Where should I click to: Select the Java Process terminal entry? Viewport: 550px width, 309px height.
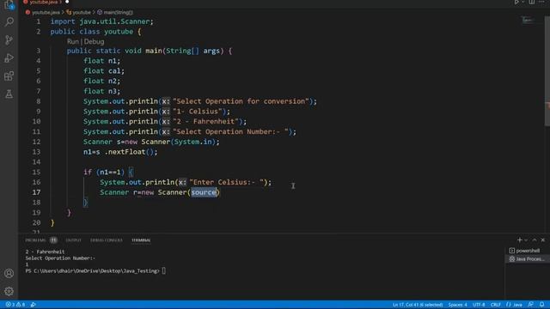[527, 259]
